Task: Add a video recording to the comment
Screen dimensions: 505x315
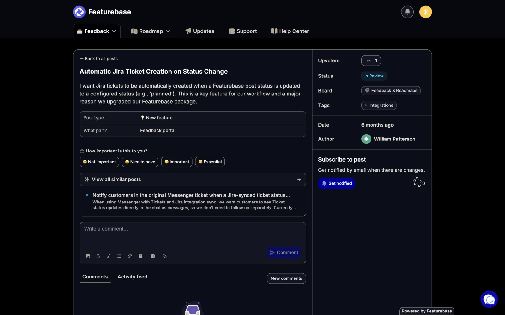Action: click(x=141, y=256)
